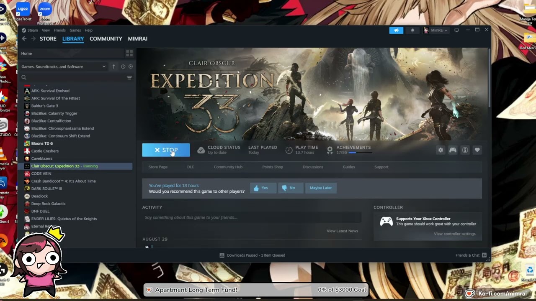Screen dimensions: 536x301
Task: Open the notifications bell icon
Action: (412, 30)
